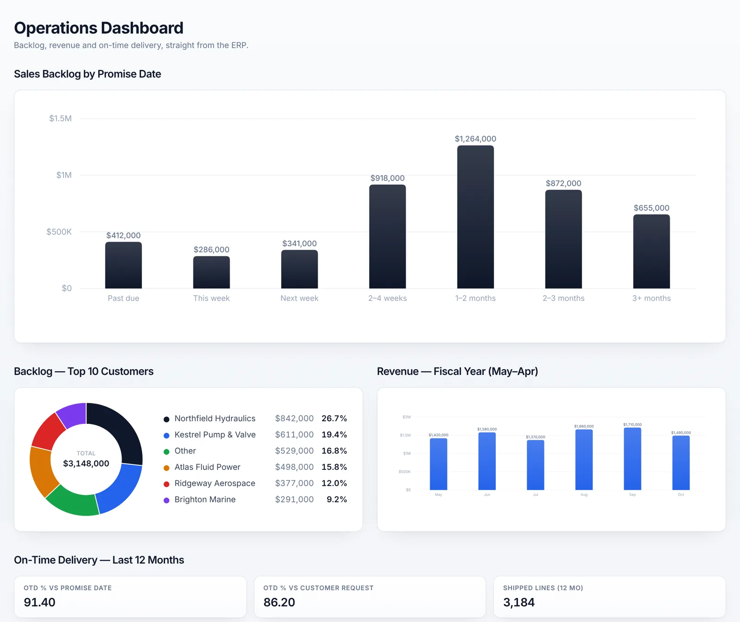Open the OTD % vs Promise Date card
This screenshot has height=622, width=740.
[130, 597]
